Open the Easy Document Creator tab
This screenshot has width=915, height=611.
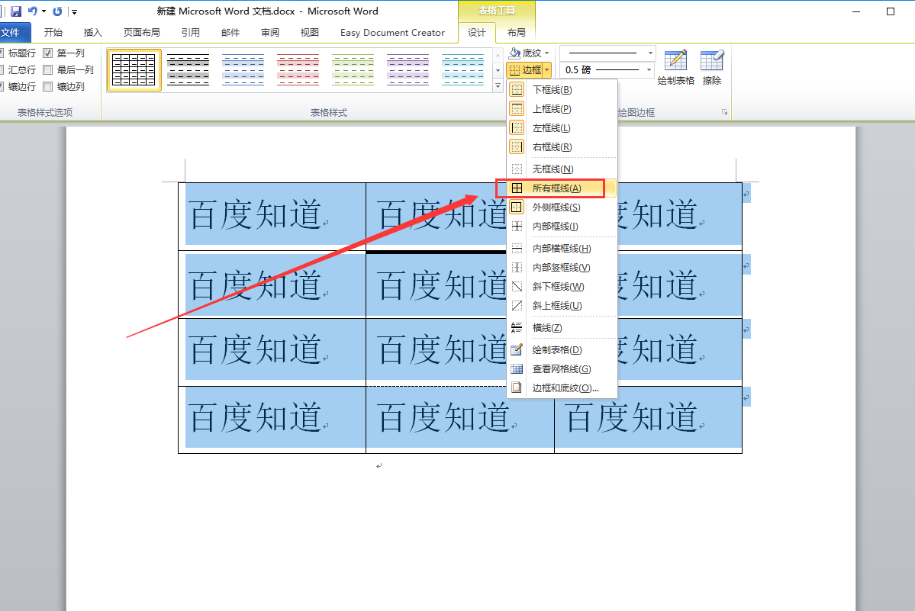click(393, 33)
